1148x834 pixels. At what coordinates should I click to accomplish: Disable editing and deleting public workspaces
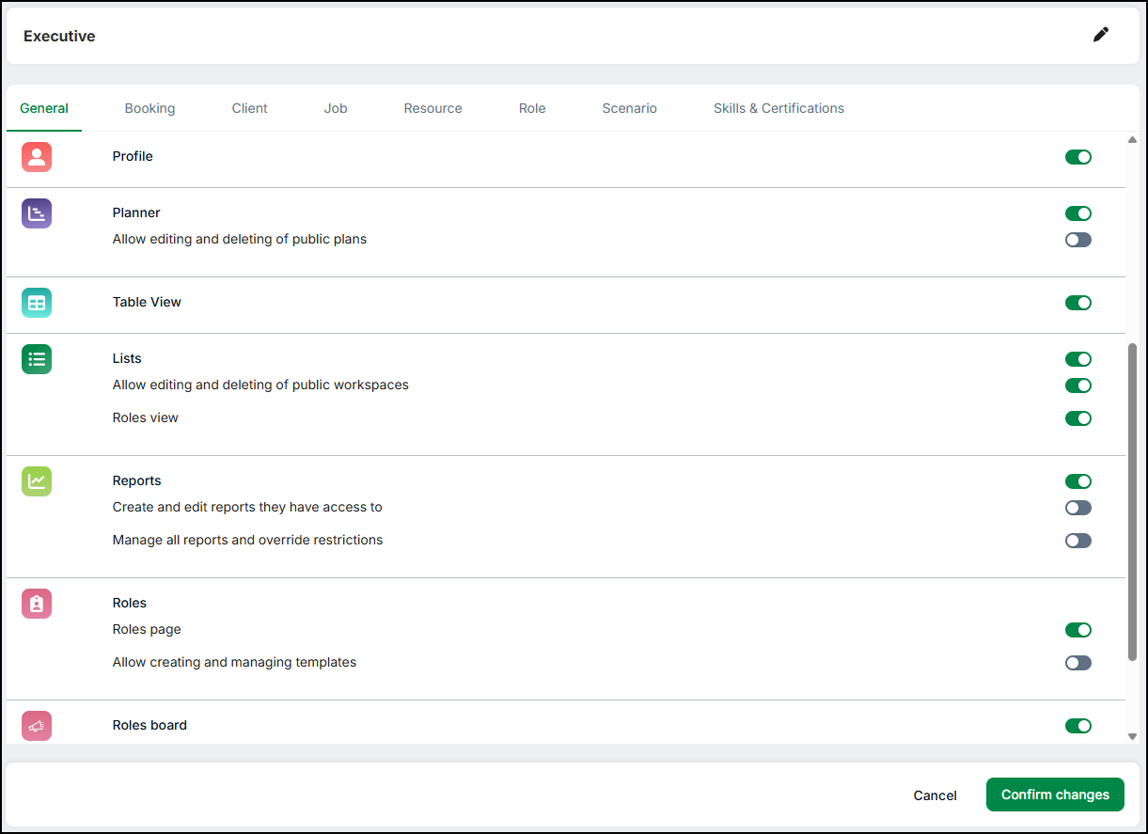point(1078,386)
